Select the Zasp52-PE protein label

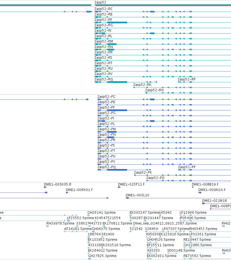[106, 102]
